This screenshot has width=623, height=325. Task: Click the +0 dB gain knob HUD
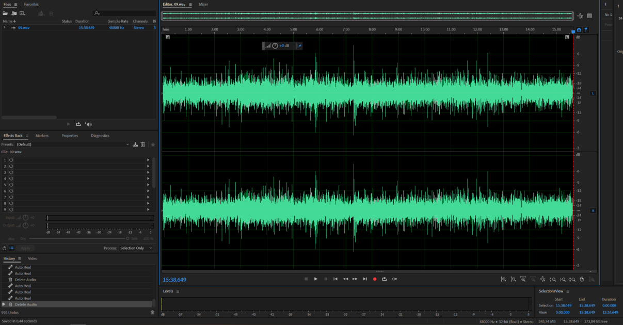[x=275, y=46]
